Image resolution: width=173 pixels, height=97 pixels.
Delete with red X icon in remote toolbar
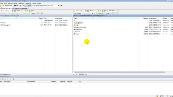pyautogui.click(x=92, y=13)
